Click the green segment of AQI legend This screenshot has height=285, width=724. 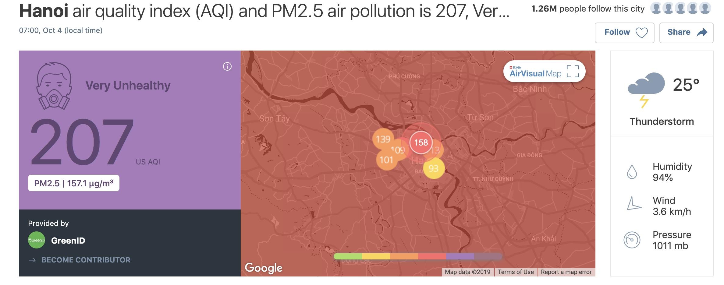pyautogui.click(x=348, y=256)
